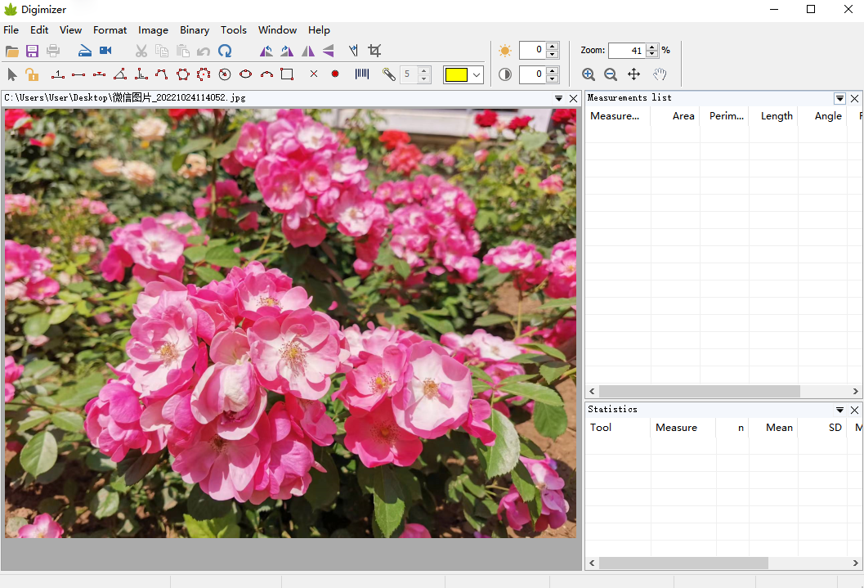This screenshot has width=864, height=588.
Task: Open the Tools menu
Action: tap(234, 29)
